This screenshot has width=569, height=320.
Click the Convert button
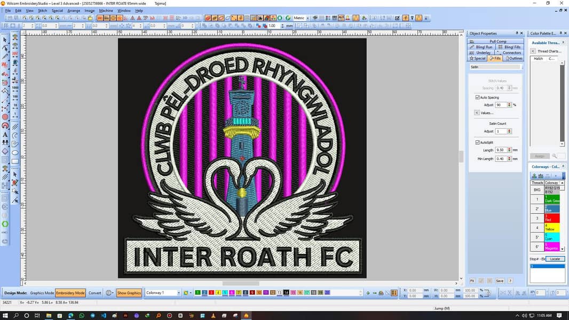click(x=94, y=293)
